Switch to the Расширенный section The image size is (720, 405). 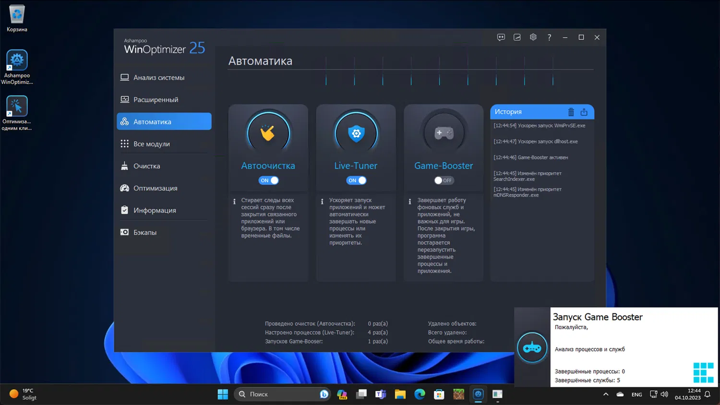pyautogui.click(x=164, y=100)
